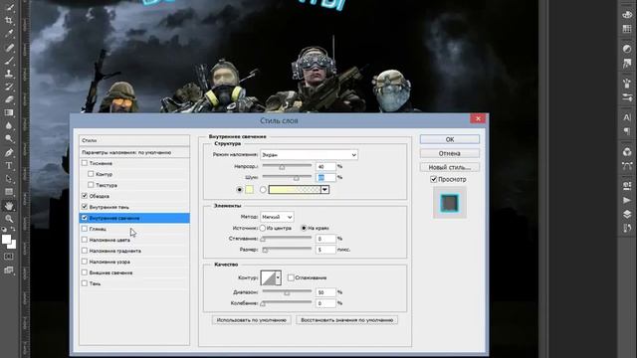This screenshot has width=637, height=358.
Task: Select the Crop tool
Action: pyautogui.click(x=9, y=20)
